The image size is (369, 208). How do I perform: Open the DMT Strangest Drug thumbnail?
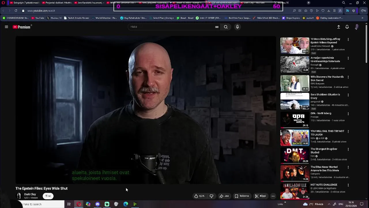(295, 155)
